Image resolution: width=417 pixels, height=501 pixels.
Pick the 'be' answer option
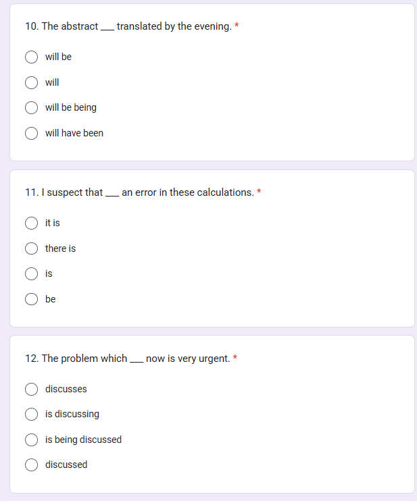[31, 299]
